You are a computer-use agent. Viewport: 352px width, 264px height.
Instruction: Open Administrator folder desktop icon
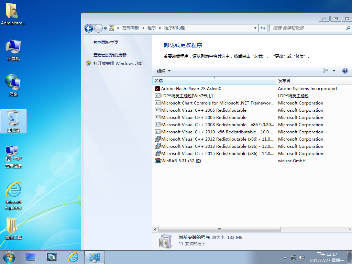pos(13,13)
